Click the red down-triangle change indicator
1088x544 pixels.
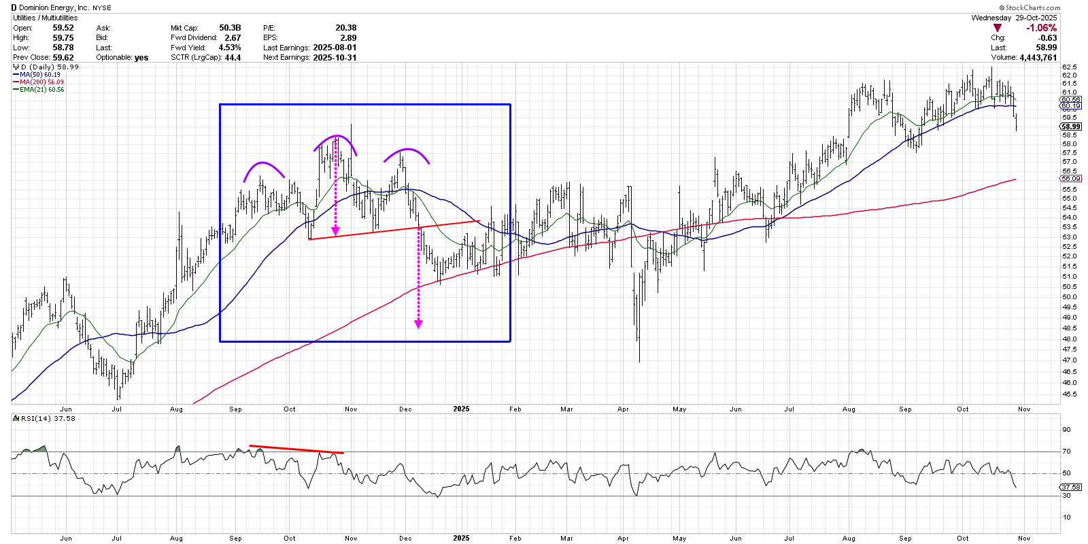tap(998, 28)
